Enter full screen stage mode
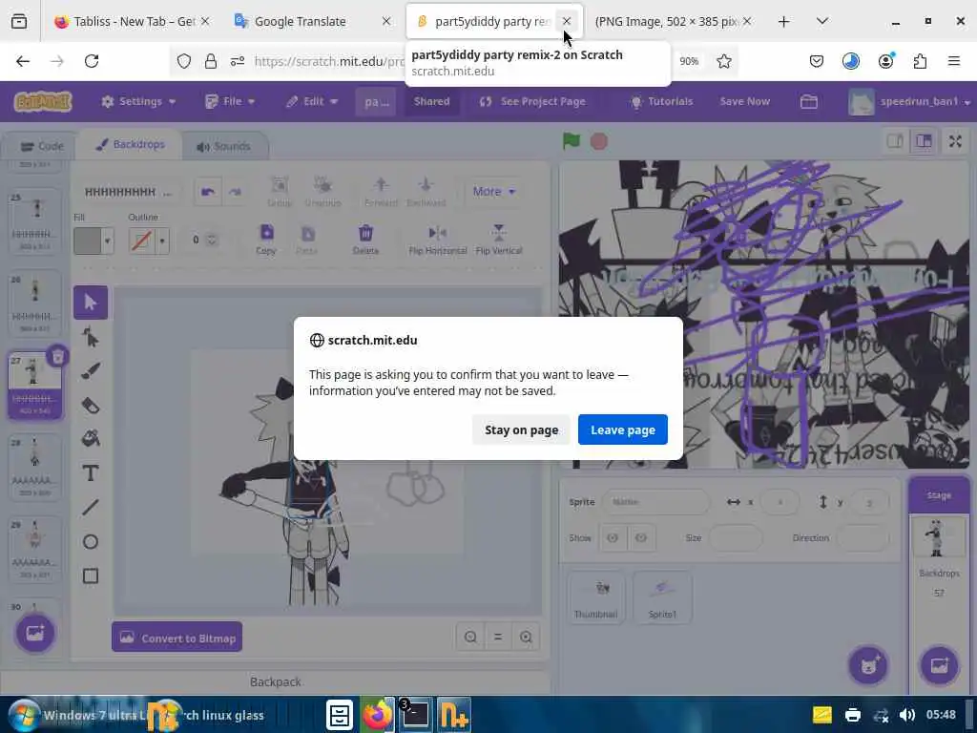The image size is (977, 733). [955, 141]
